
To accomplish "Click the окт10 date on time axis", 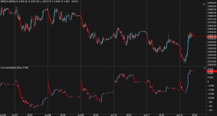I will [114, 115].
